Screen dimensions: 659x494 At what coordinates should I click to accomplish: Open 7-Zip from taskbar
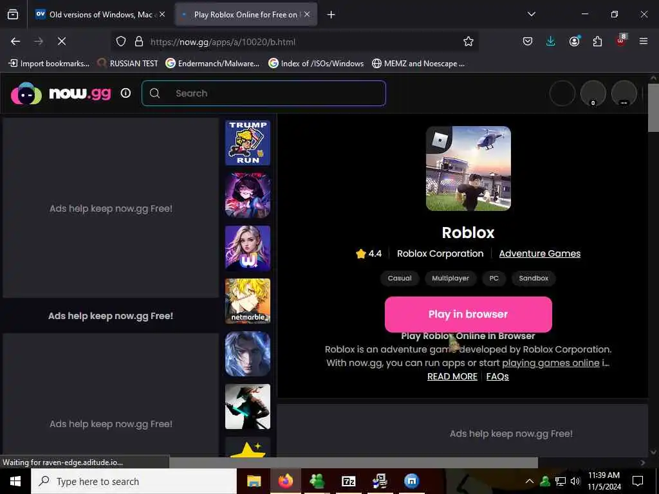pyautogui.click(x=348, y=481)
